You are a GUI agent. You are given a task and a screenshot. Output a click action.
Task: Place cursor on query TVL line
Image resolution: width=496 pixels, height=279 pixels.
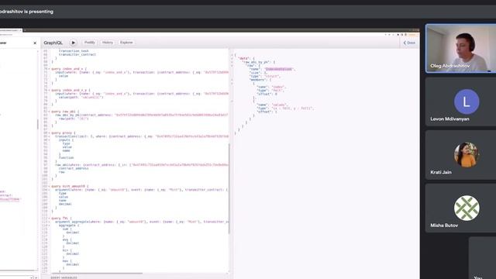coord(61,219)
